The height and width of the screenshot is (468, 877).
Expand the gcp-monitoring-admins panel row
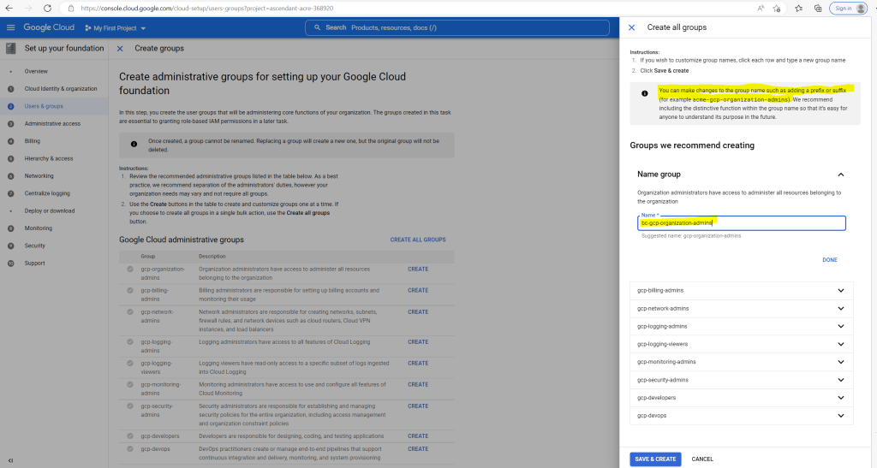click(x=741, y=362)
